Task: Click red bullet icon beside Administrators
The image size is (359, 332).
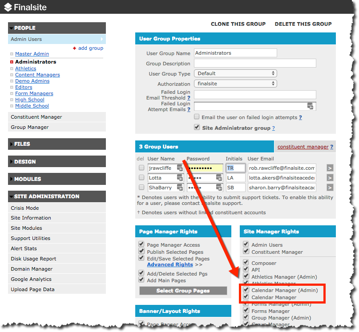Action: pos(12,62)
